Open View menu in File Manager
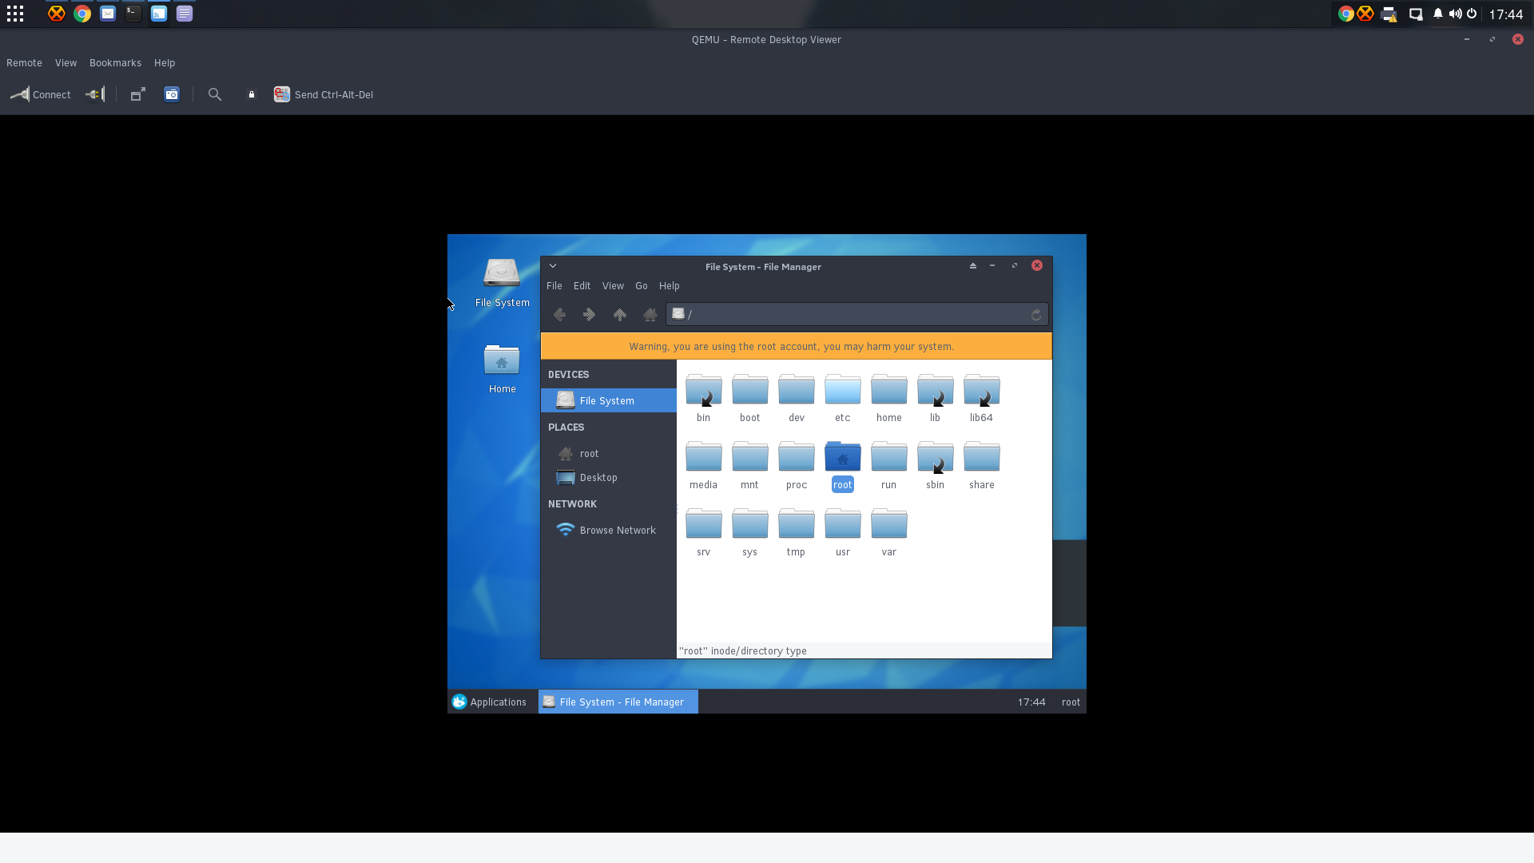This screenshot has height=863, width=1534. (x=613, y=286)
